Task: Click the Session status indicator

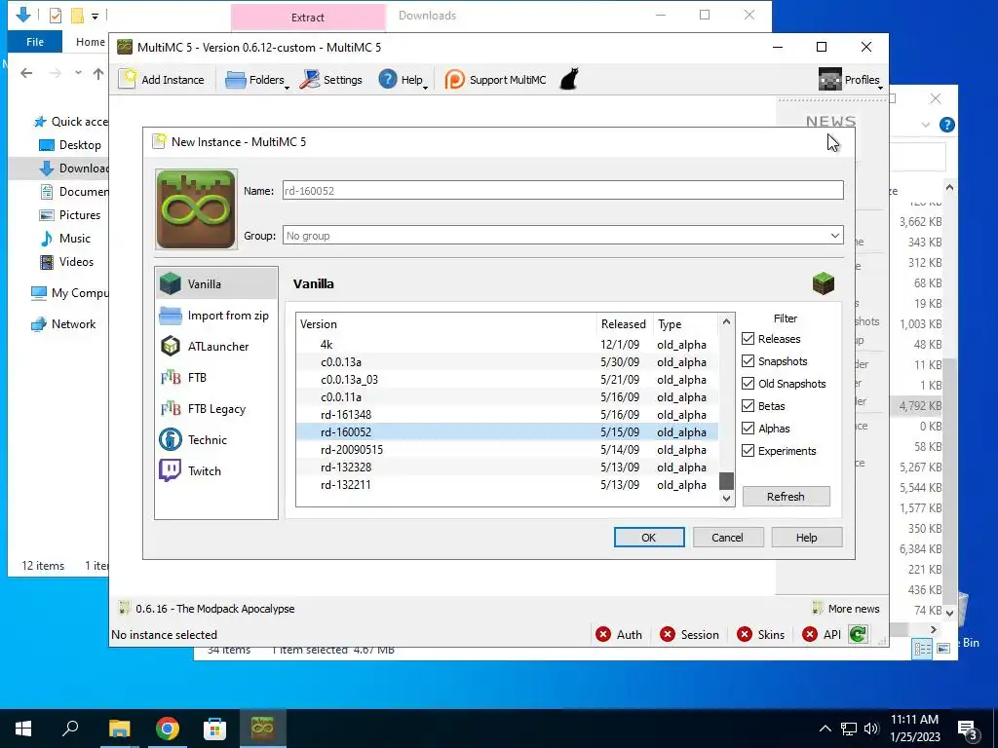Action: (x=689, y=635)
